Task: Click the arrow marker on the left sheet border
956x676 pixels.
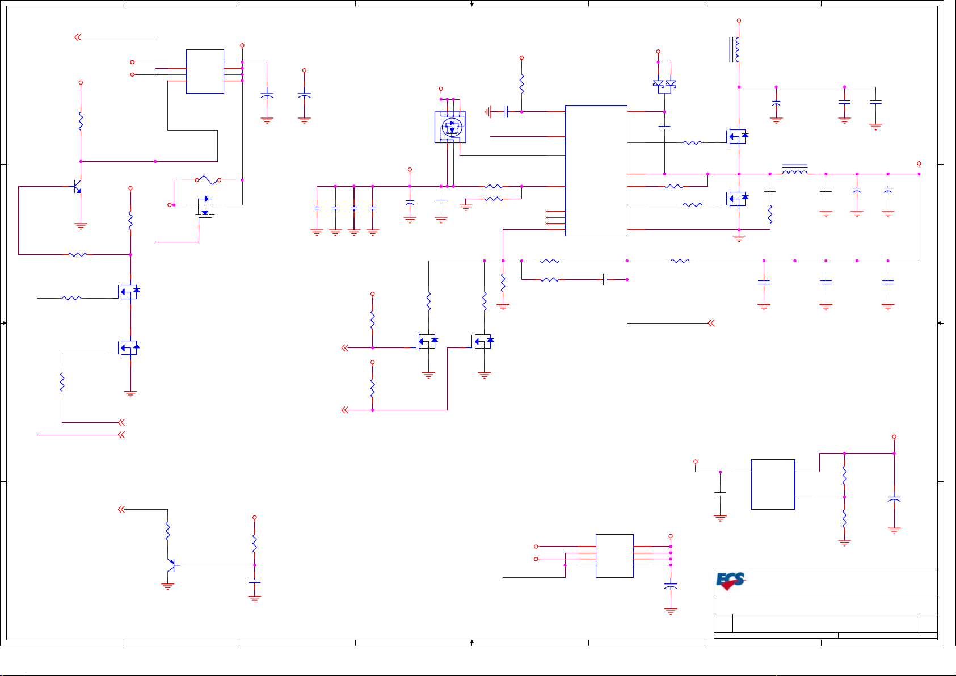Action: 4,323
